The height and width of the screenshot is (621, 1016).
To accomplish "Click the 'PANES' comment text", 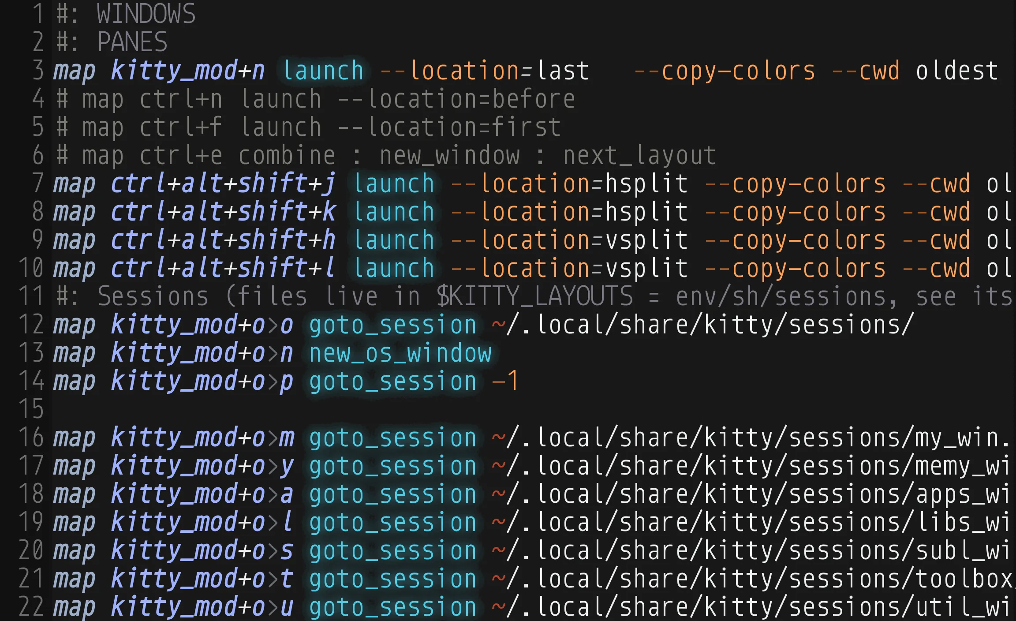I will tap(132, 42).
